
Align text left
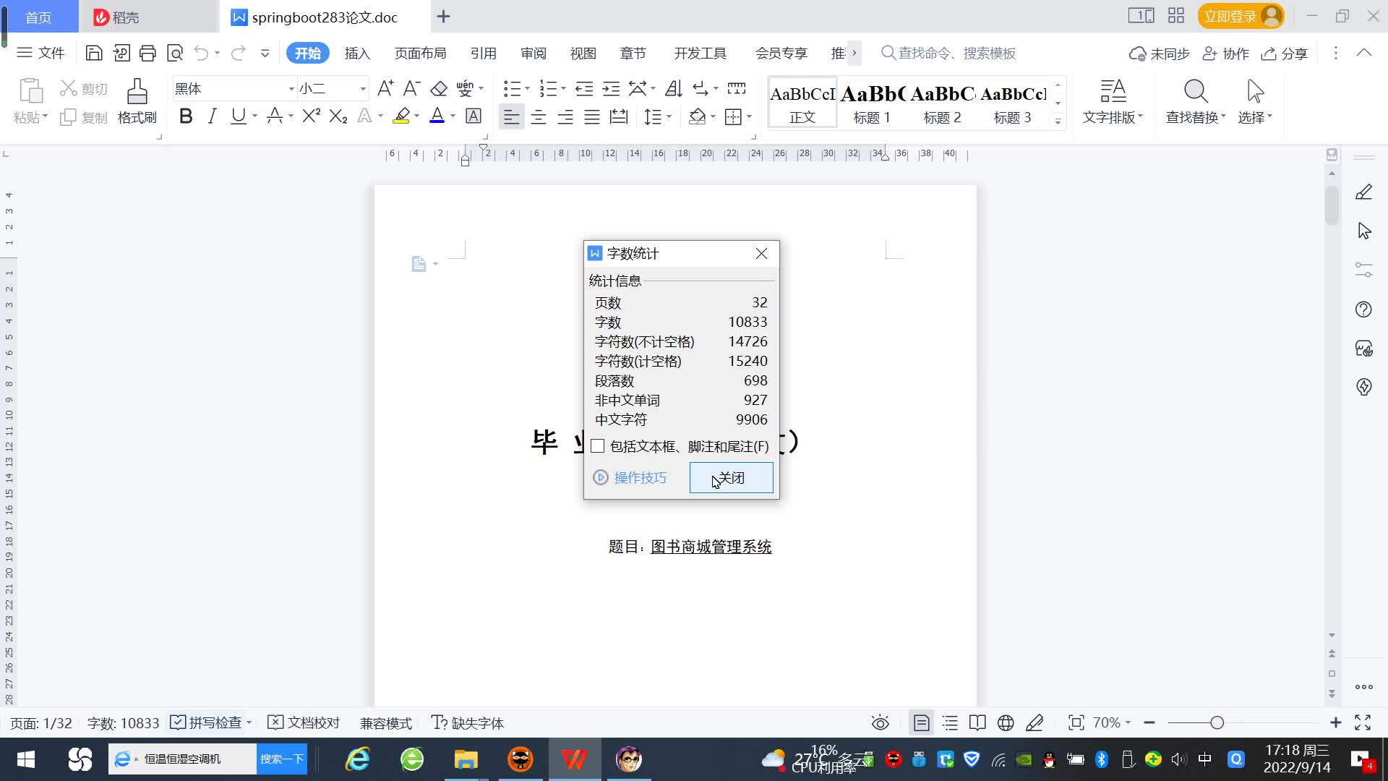(511, 116)
